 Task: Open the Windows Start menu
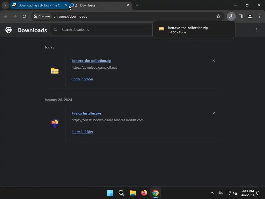[110, 193]
